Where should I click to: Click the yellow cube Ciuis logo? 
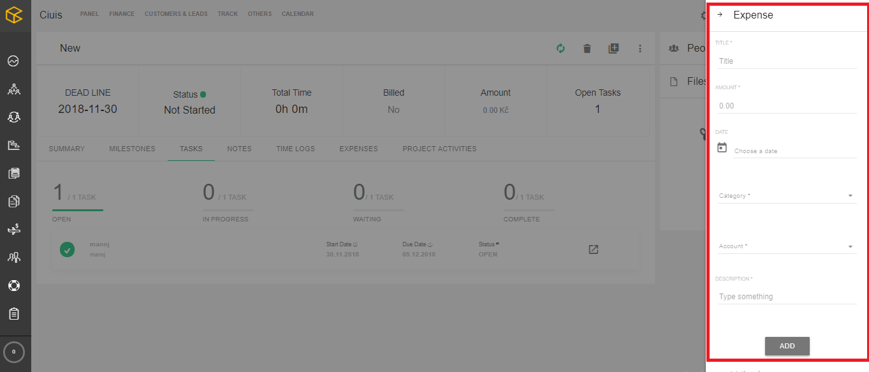pyautogui.click(x=14, y=15)
